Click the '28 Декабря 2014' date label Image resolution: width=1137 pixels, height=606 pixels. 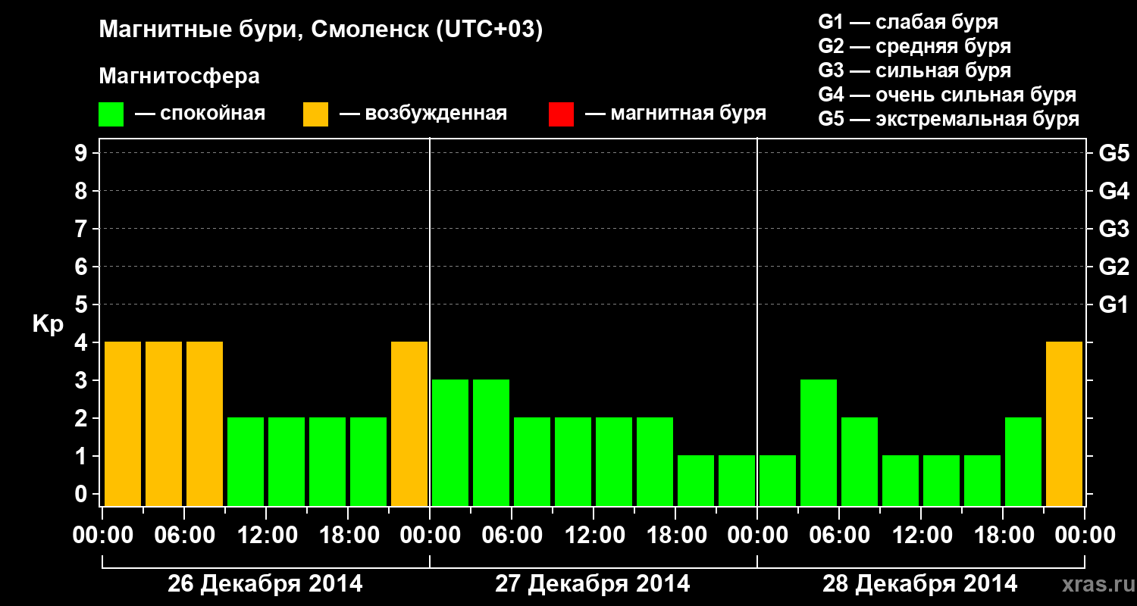pos(920,584)
